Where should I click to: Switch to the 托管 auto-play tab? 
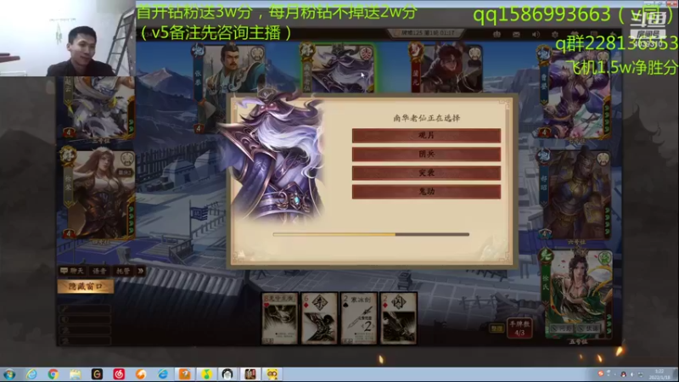click(123, 271)
